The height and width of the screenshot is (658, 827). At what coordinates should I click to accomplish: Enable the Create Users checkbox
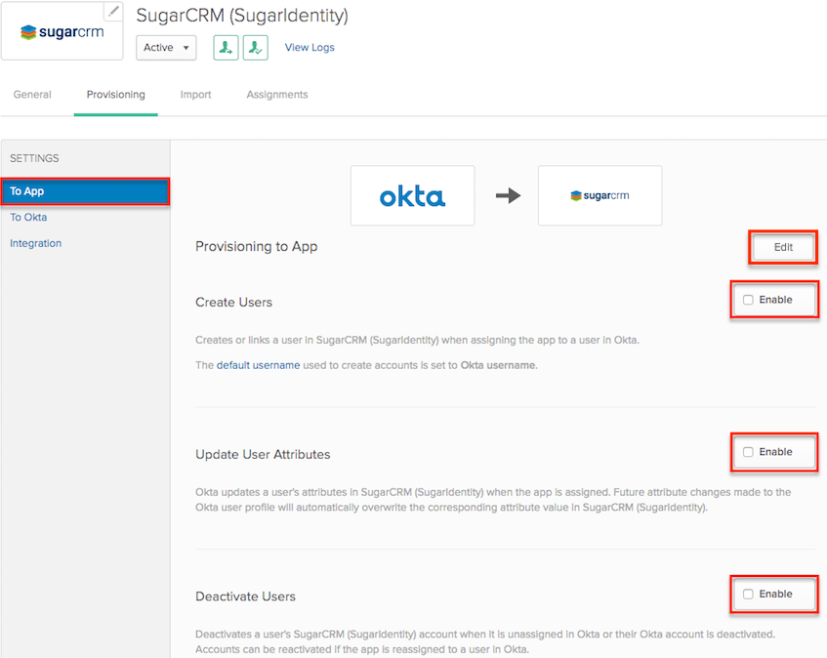[748, 300]
